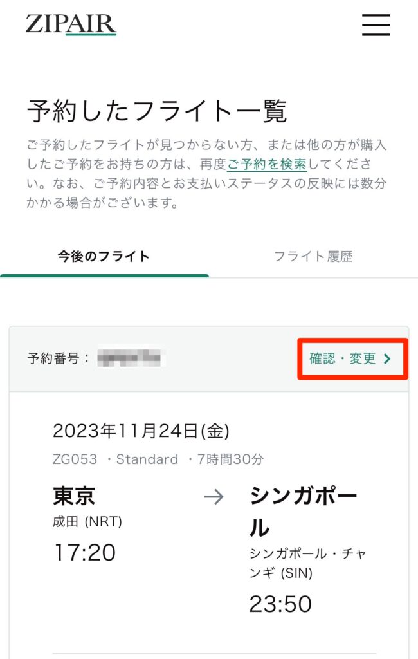The image size is (418, 659).
Task: Switch to the フライト履歴 tab
Action: click(x=313, y=256)
